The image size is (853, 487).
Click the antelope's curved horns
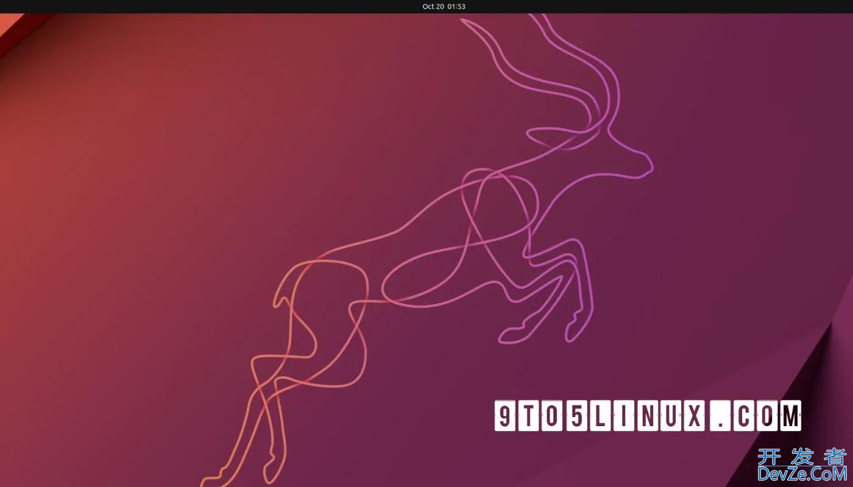548,61
